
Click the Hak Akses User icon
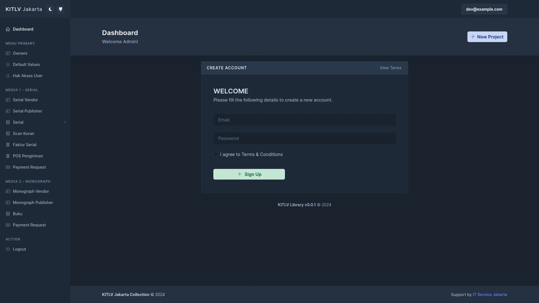tap(8, 76)
